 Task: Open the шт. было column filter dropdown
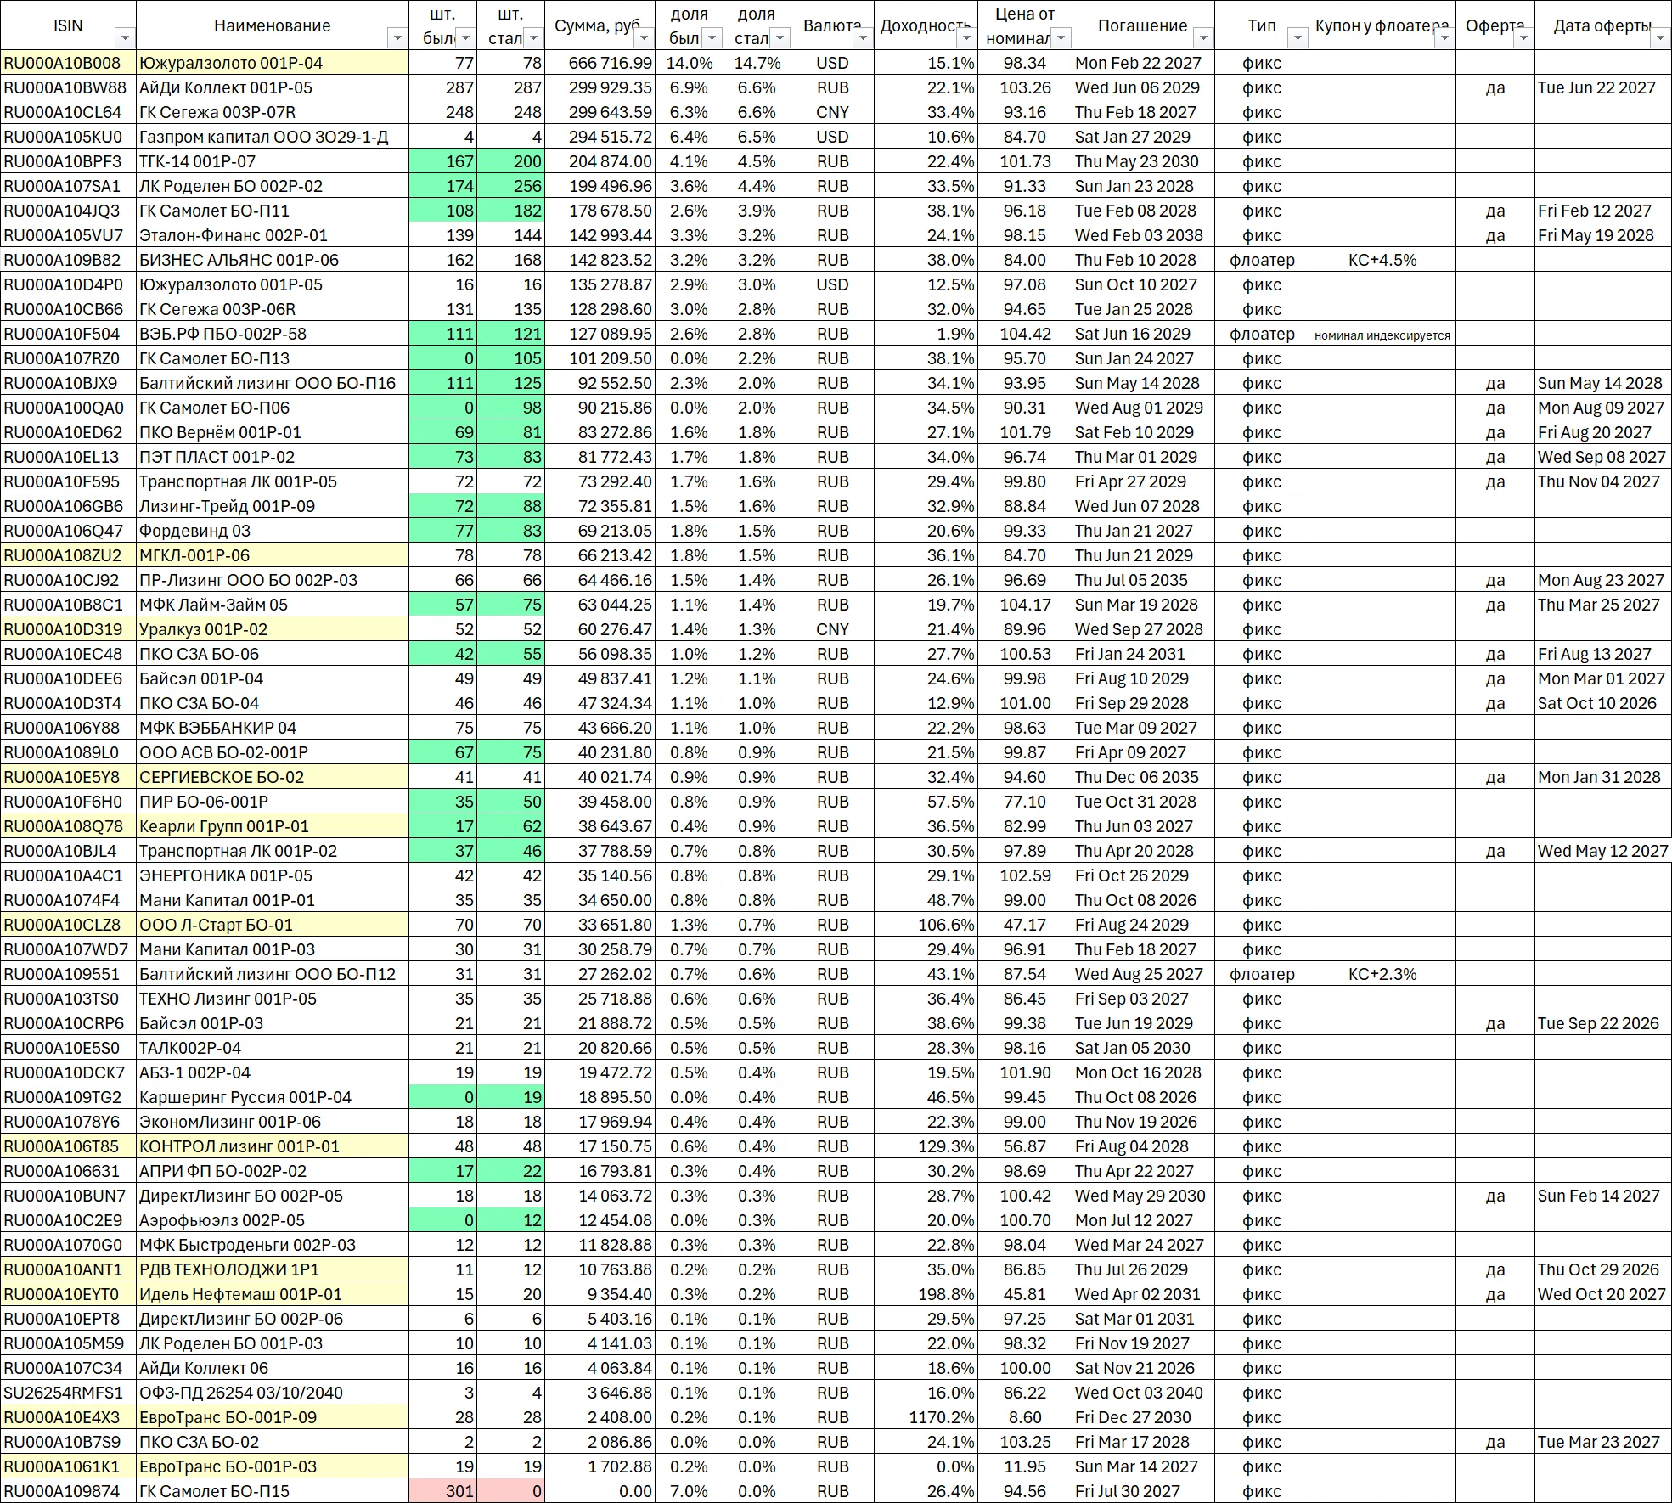click(x=465, y=38)
